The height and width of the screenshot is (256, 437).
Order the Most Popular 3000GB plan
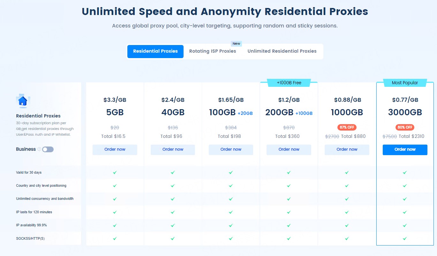coord(405,149)
